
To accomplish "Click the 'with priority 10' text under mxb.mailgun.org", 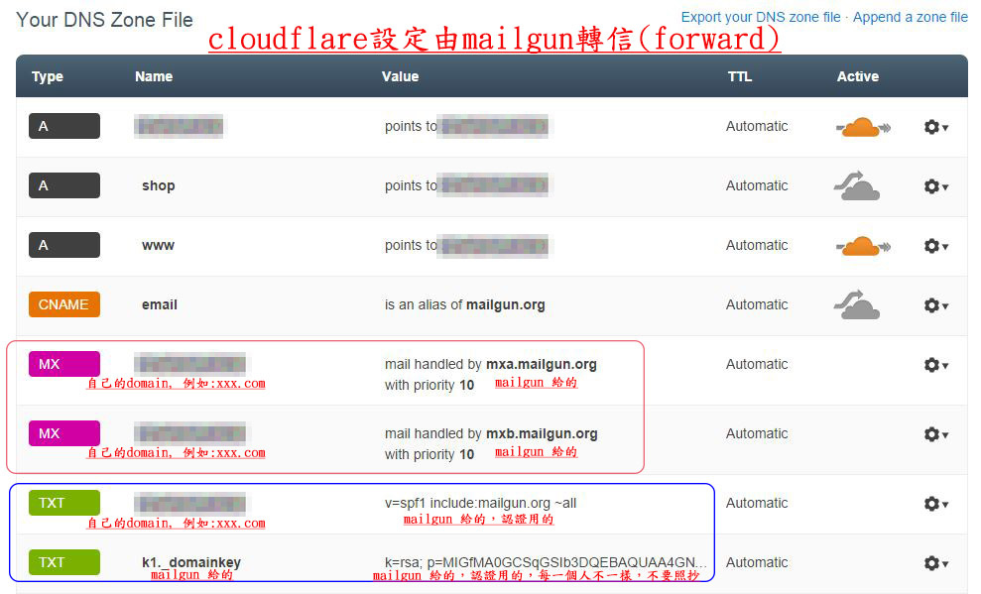I will coord(429,454).
